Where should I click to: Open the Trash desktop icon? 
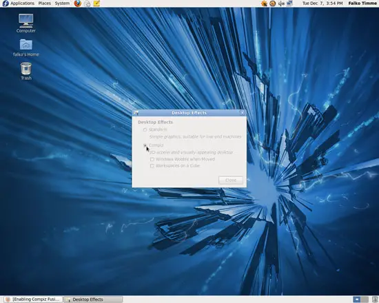click(x=26, y=71)
